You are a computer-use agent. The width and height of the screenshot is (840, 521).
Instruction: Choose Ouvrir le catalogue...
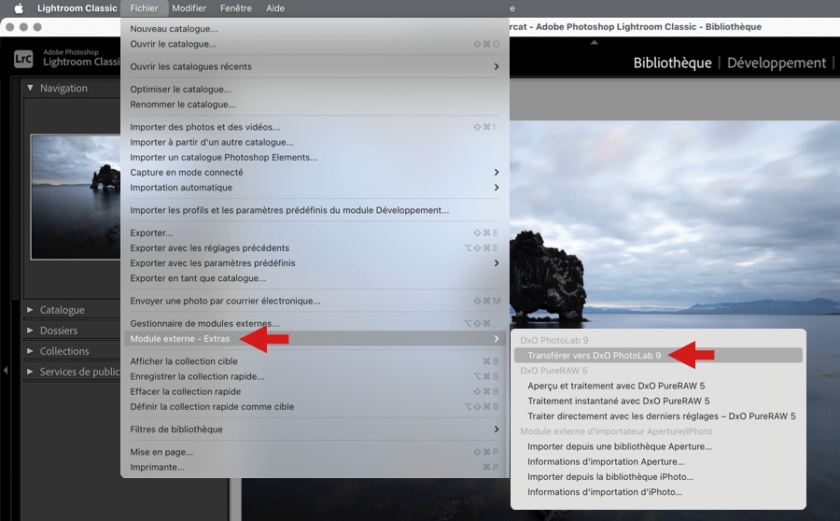coord(315,44)
